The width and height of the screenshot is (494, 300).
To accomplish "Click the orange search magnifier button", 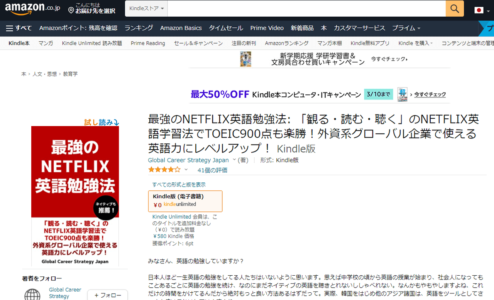I will pos(455,8).
